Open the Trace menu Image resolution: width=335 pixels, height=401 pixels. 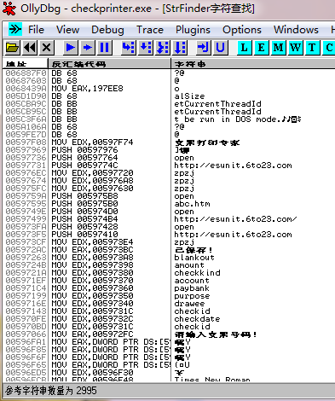[150, 30]
